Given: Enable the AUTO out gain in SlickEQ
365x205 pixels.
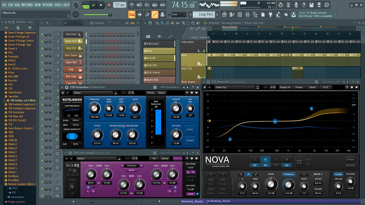Looking at the screenshot, I should (x=191, y=194).
